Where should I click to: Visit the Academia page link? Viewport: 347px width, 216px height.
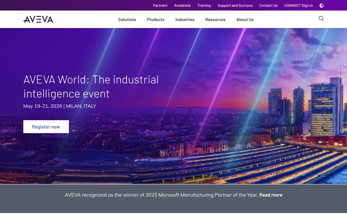tap(182, 5)
